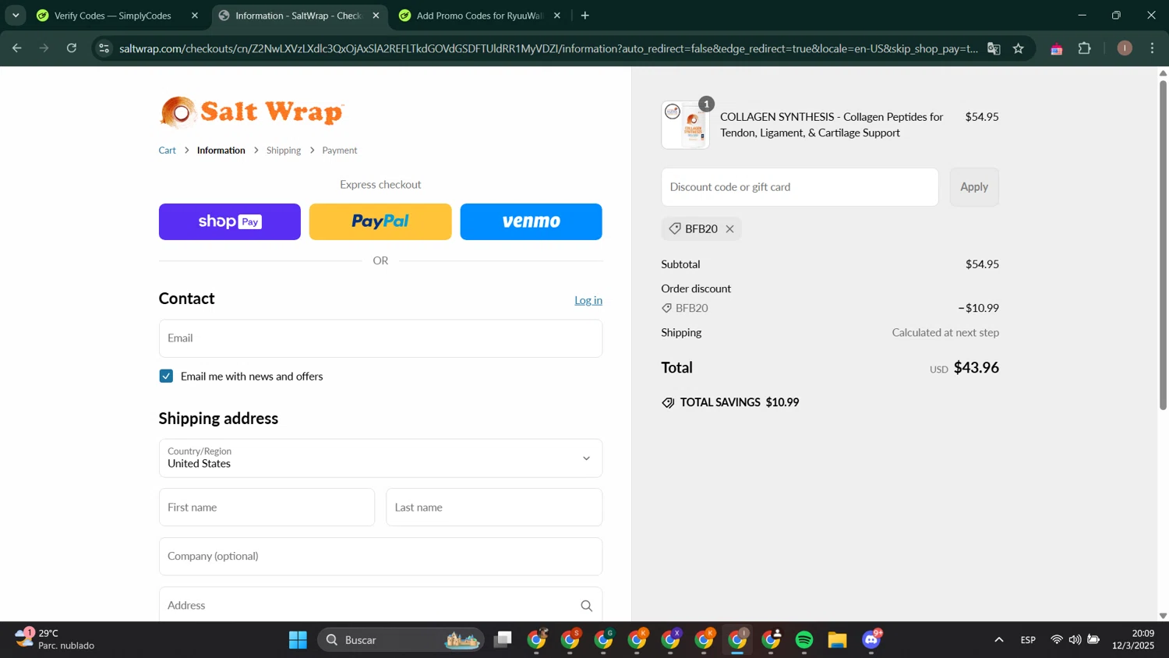Close the Add Promo Codes tab

(x=556, y=16)
